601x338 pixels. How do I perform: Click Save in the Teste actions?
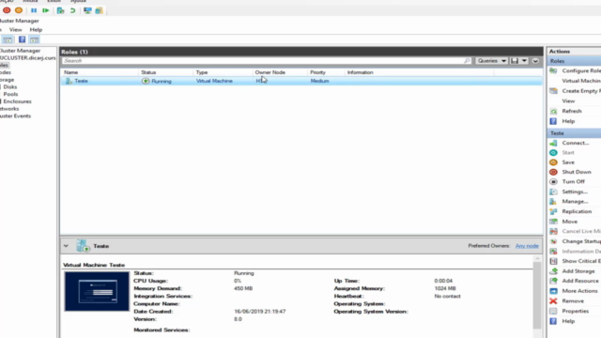[568, 162]
